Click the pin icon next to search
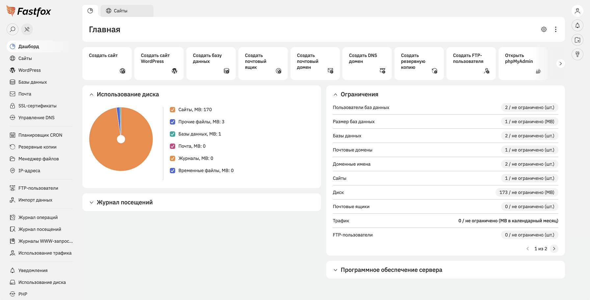The width and height of the screenshot is (590, 300). pos(27,29)
